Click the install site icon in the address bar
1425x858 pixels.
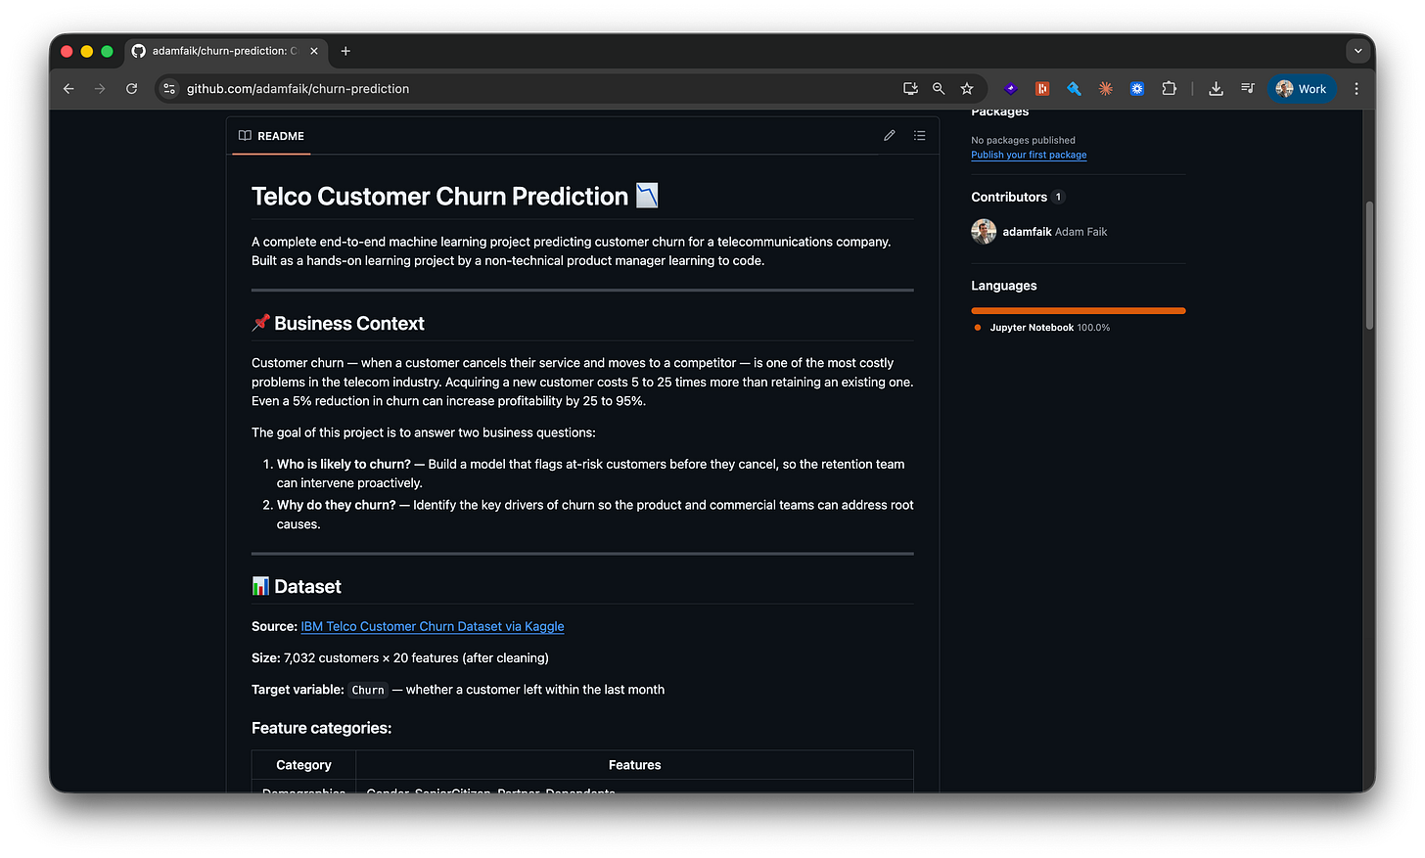[909, 88]
